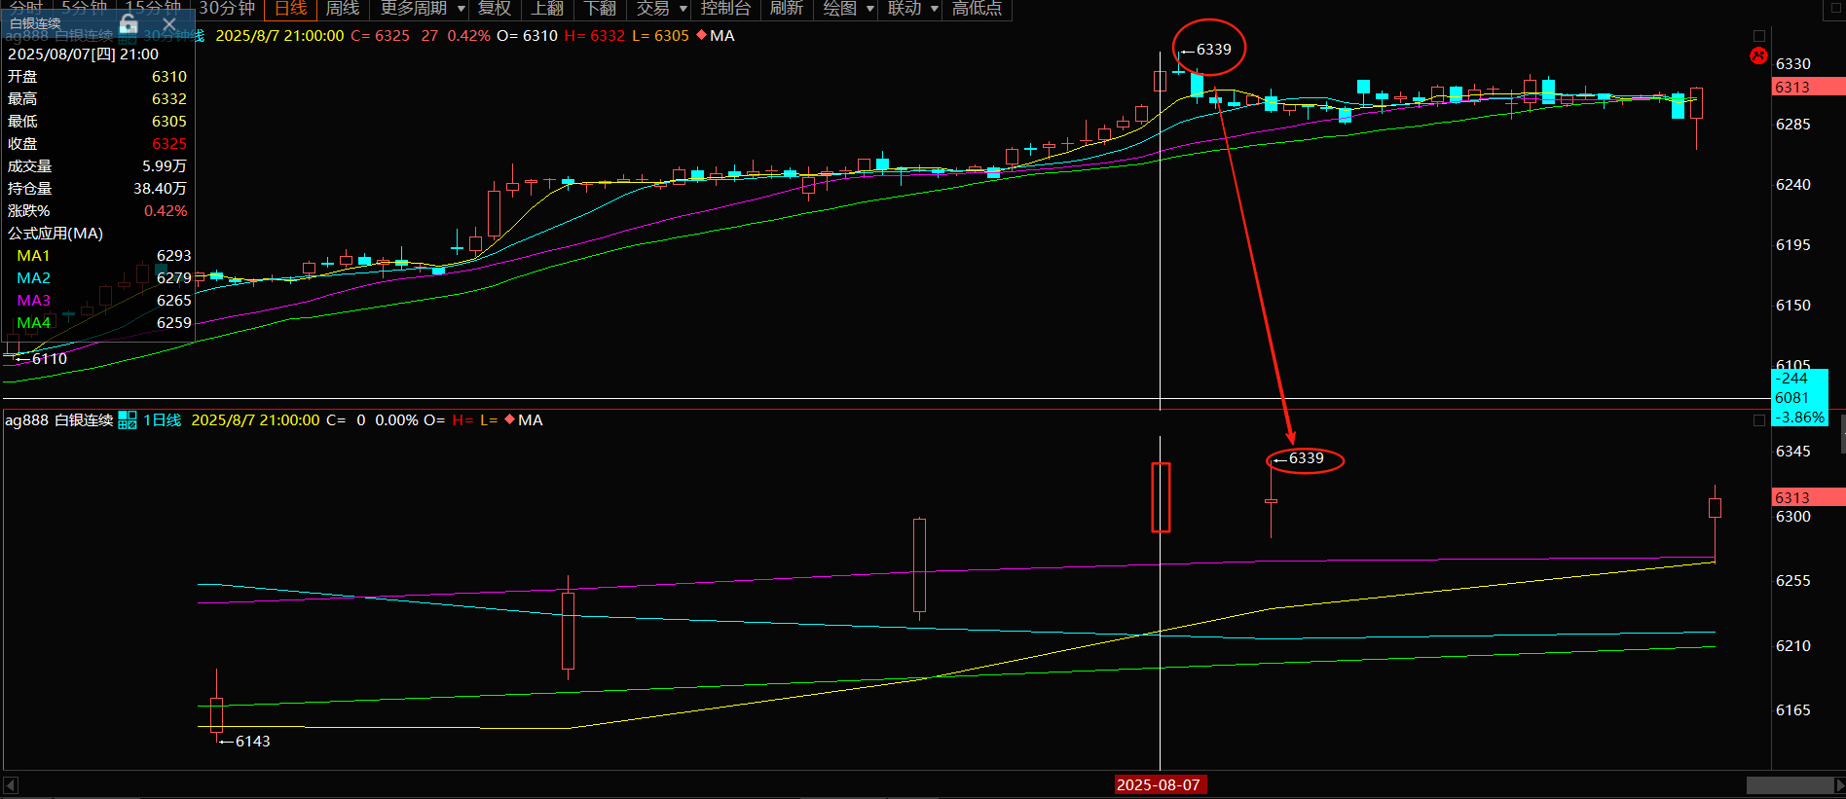The image size is (1846, 799).
Task: Click the 联动 toolbar label
Action: 905,9
